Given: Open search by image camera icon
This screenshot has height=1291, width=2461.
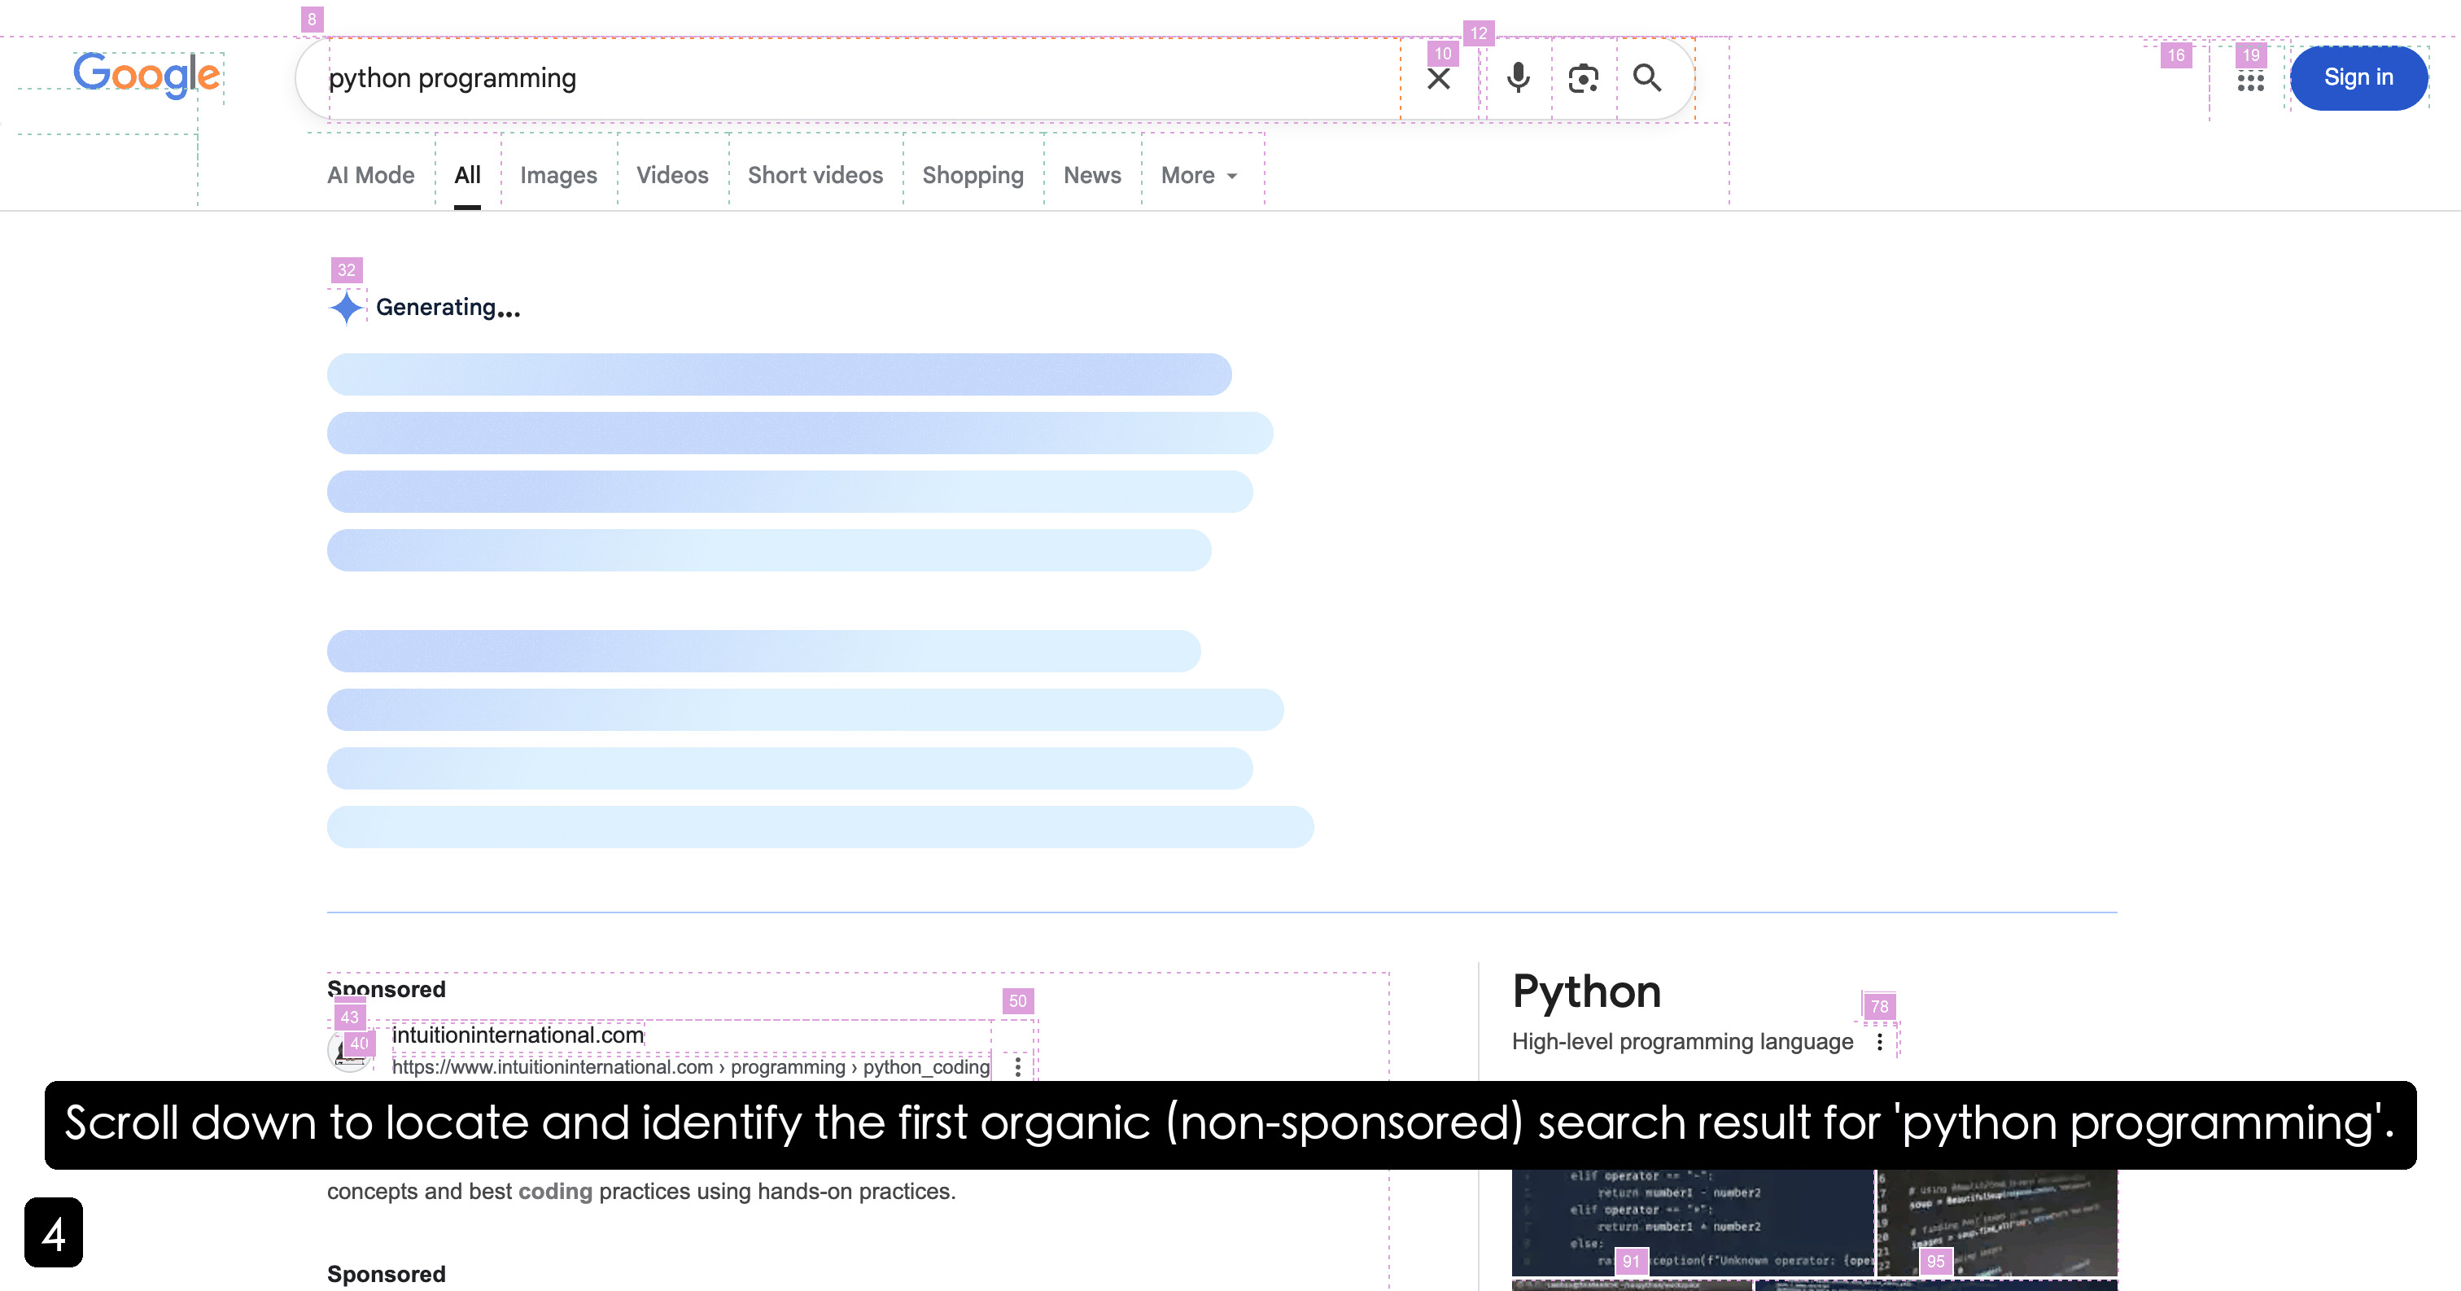Looking at the screenshot, I should tap(1583, 78).
